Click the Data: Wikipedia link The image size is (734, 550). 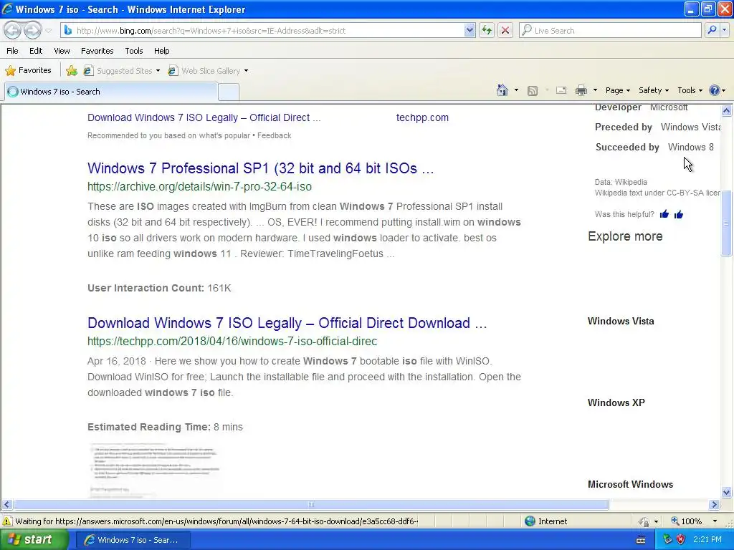pos(621,183)
